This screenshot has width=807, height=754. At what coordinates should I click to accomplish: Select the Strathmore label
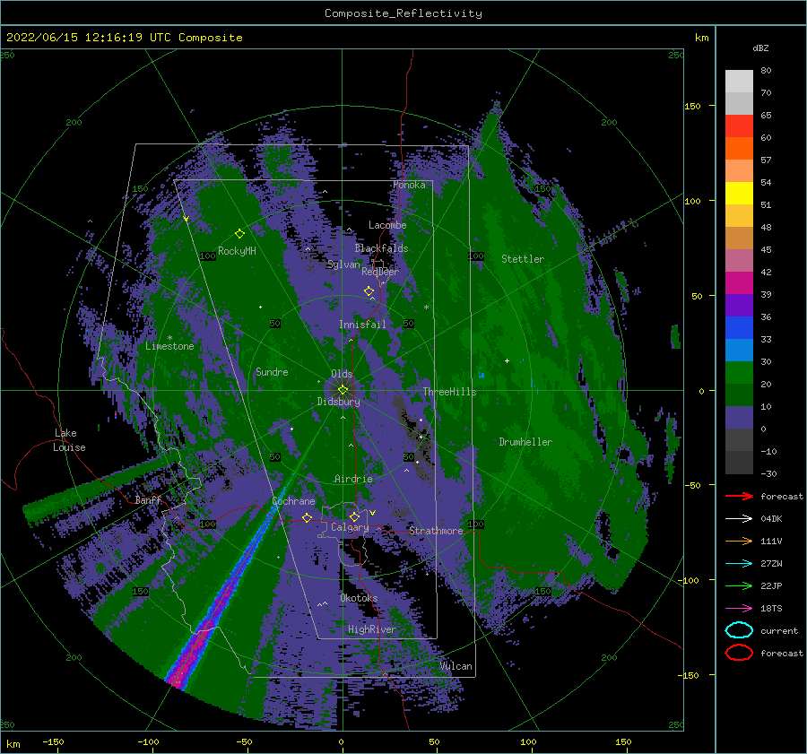[x=436, y=531]
